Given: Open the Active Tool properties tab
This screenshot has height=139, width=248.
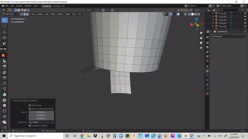Looking at the screenshot, I should (x=207, y=37).
